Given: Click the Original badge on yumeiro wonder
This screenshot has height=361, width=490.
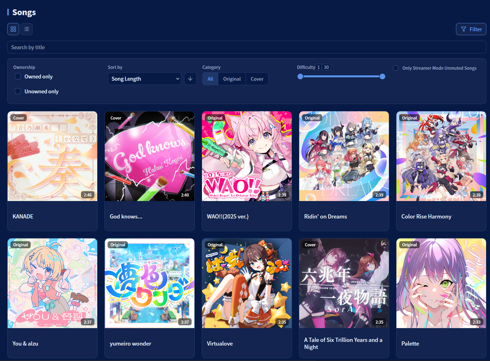Looking at the screenshot, I should pyautogui.click(x=118, y=245).
